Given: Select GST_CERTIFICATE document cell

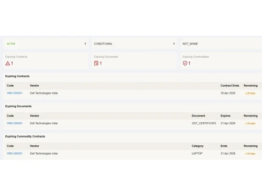Looking at the screenshot, I should pos(204,123).
